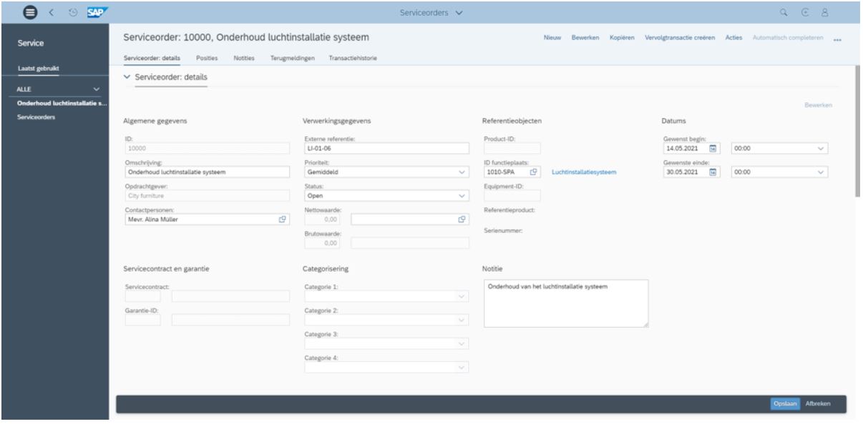Click the Kopiëren button
Image resolution: width=863 pixels, height=424 pixels.
622,37
